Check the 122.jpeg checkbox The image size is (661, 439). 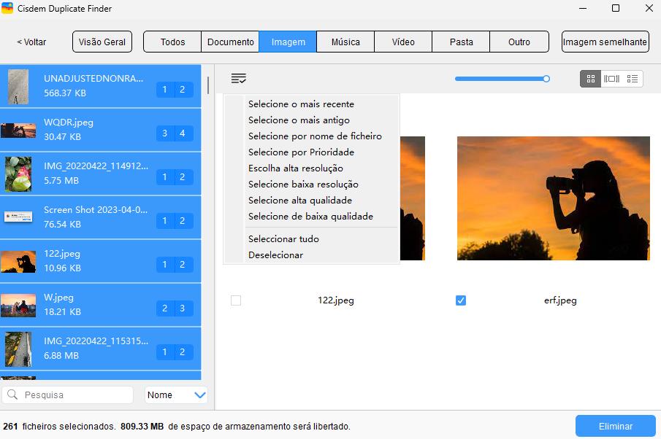click(236, 300)
